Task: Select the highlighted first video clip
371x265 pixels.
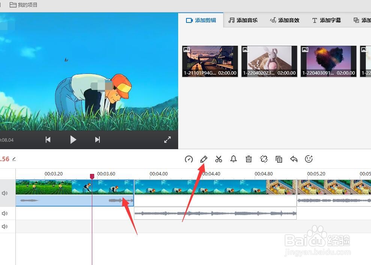Action: [x=75, y=193]
